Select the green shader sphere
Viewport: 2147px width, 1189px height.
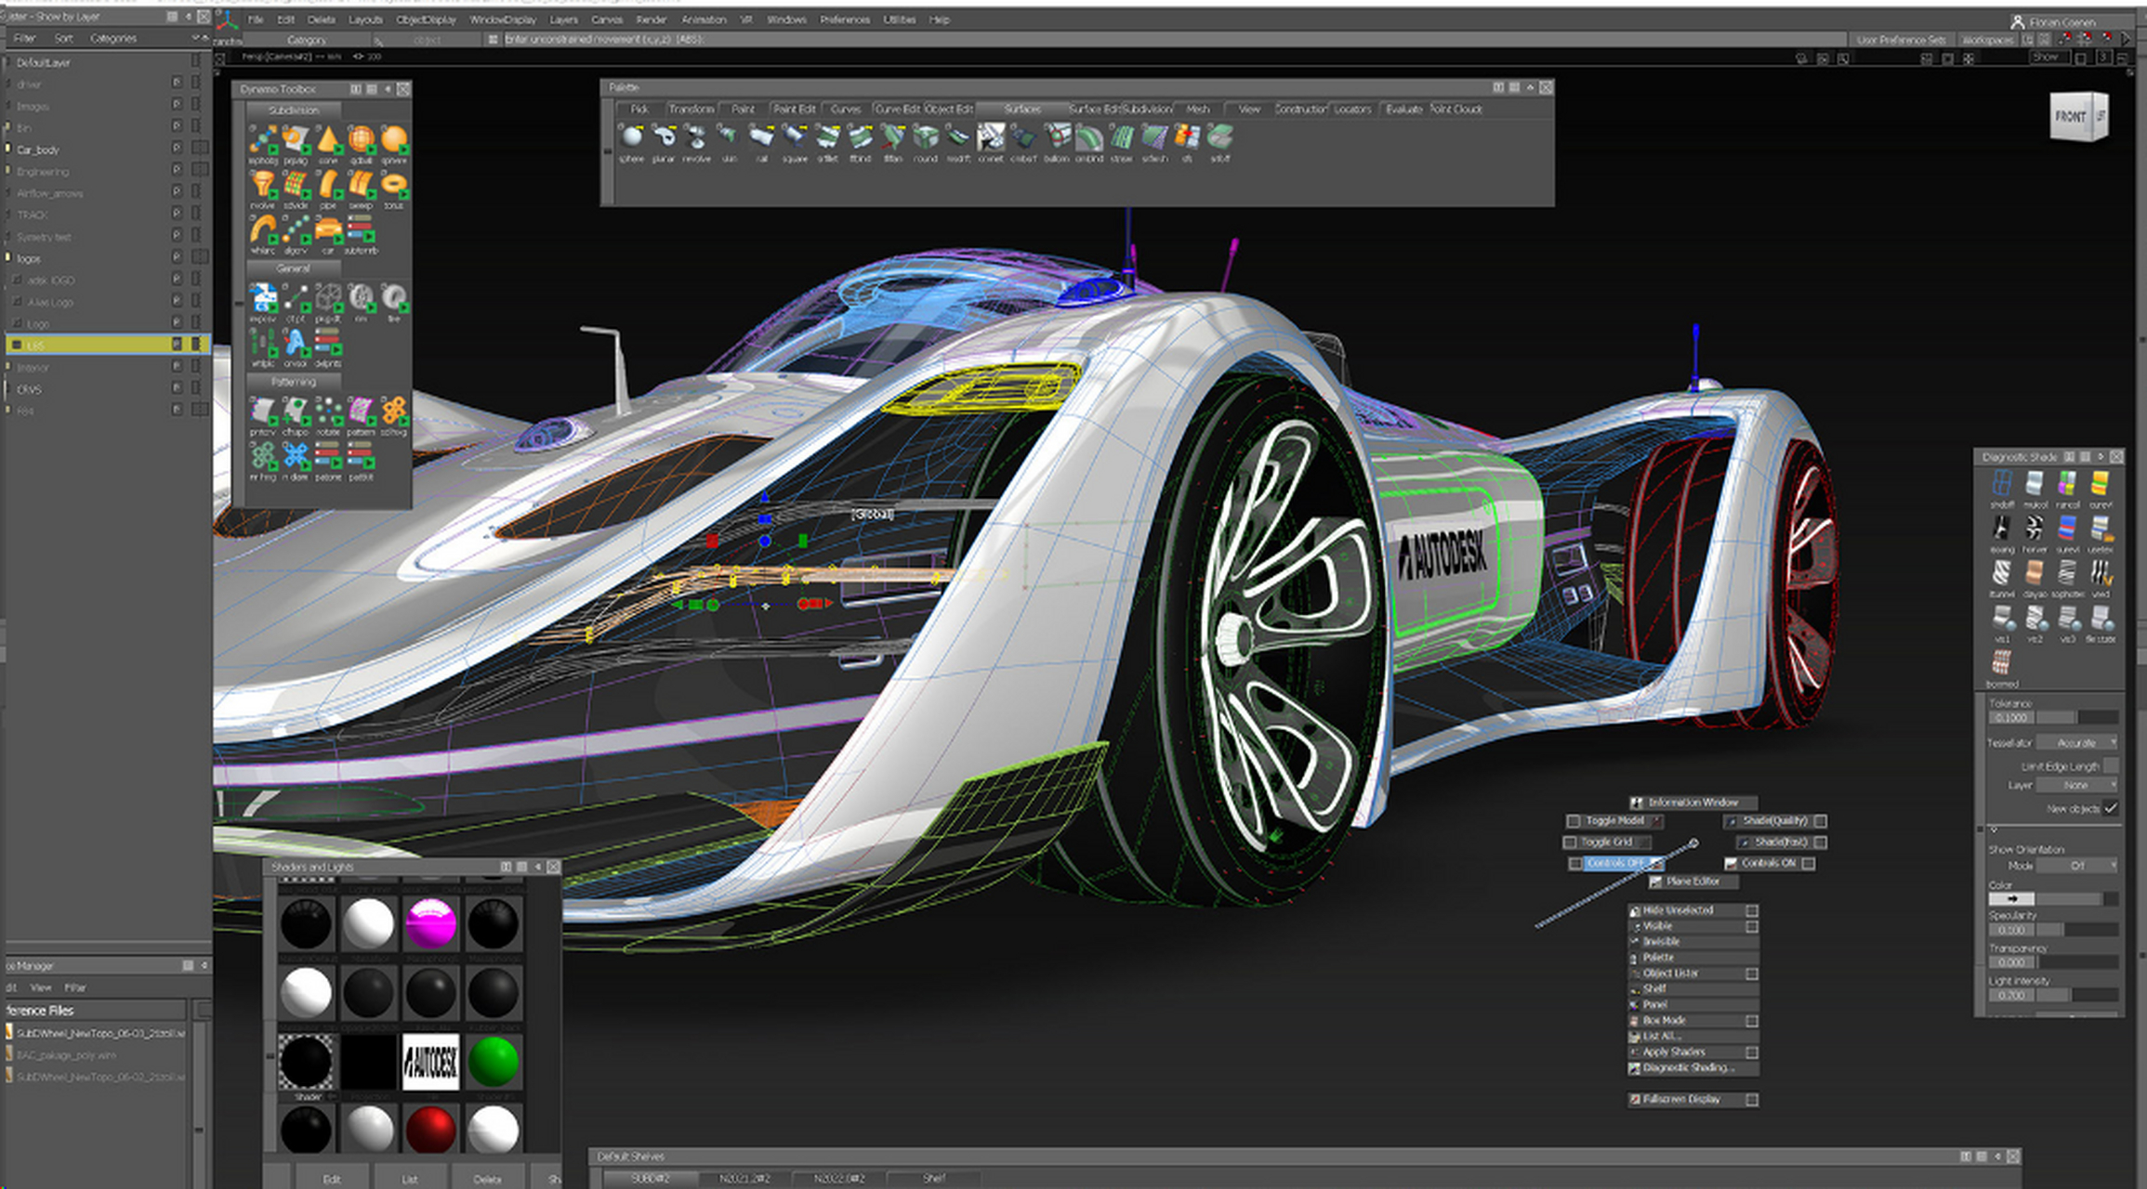493,1062
